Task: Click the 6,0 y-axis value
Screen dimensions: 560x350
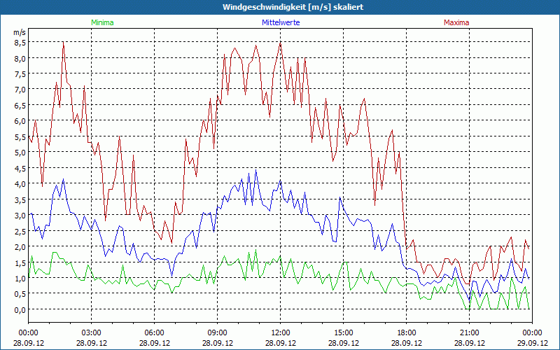Action: [20, 121]
